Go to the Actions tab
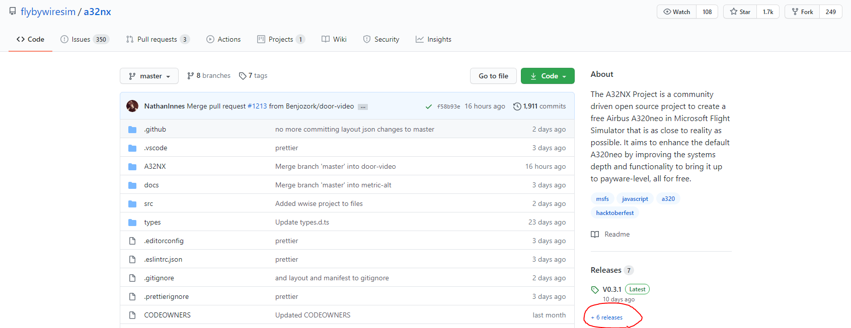The height and width of the screenshot is (328, 851). (223, 39)
